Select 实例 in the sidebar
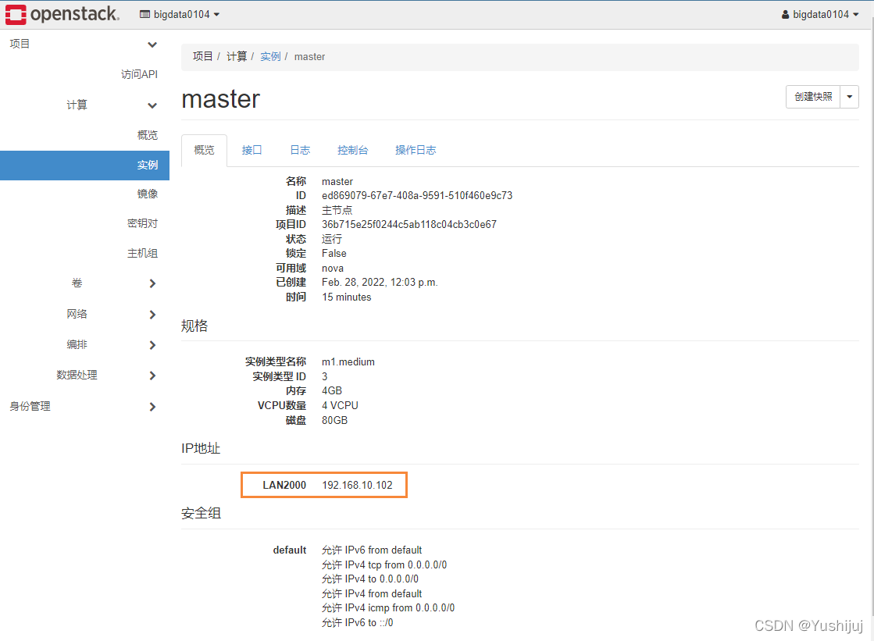 pos(84,165)
